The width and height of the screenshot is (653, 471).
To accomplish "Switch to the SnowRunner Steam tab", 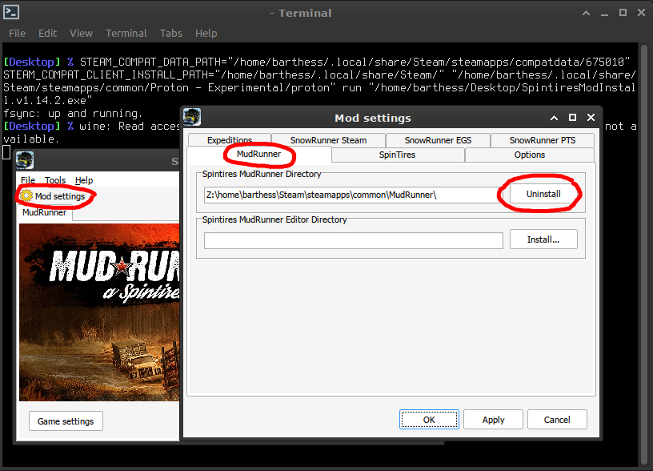I will pos(328,140).
